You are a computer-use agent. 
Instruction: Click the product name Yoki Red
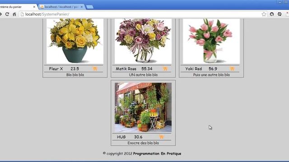coord(194,69)
